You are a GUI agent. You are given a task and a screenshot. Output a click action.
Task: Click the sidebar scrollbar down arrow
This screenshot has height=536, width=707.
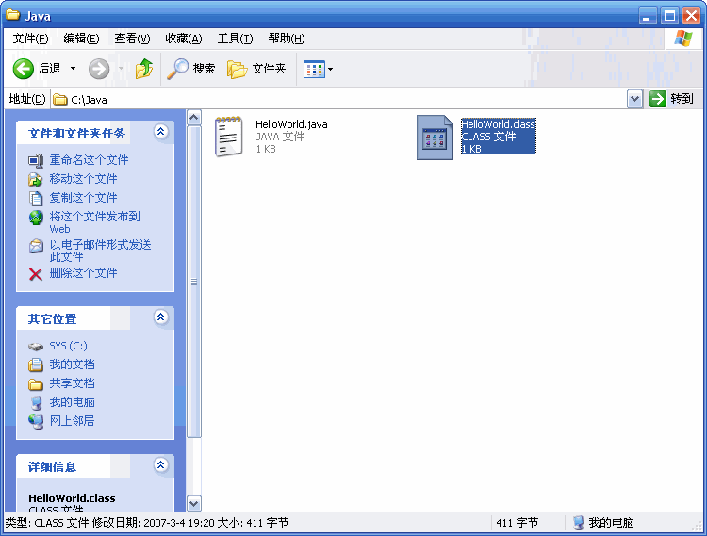coord(194,503)
